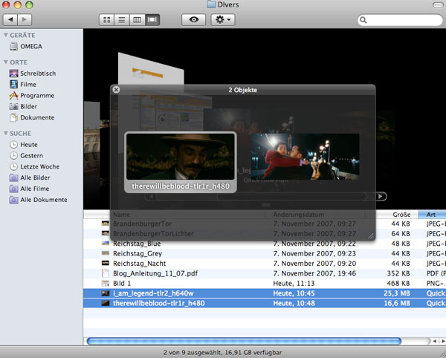The width and height of the screenshot is (446, 358).
Task: Switch to Cover Flow view
Action: coord(152,19)
